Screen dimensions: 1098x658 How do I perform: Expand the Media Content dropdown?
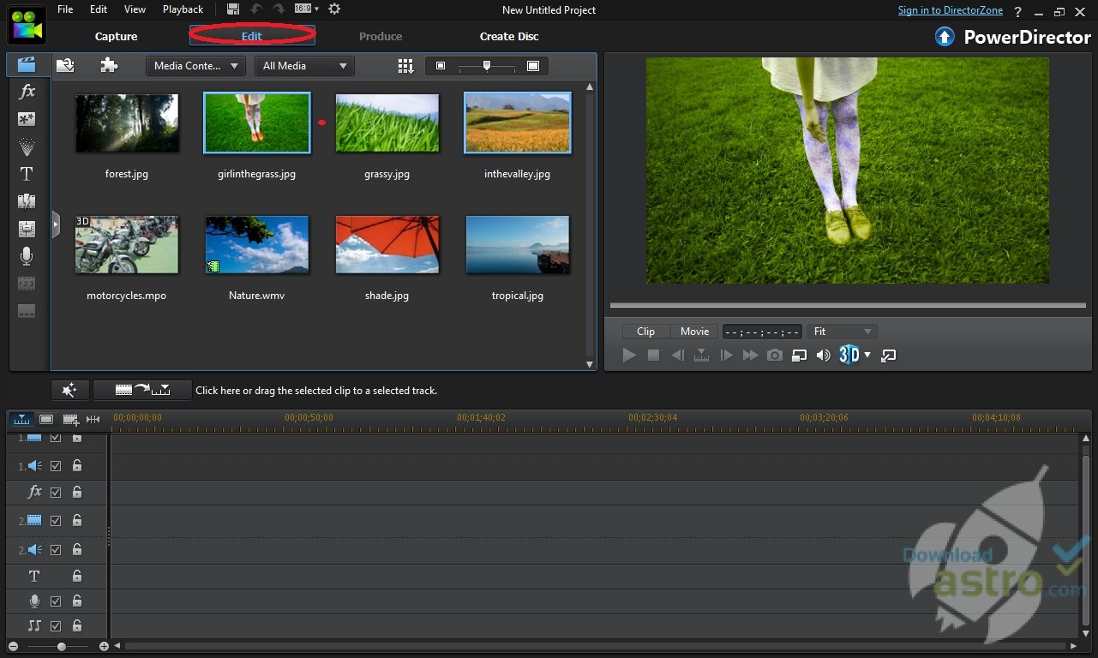(195, 66)
